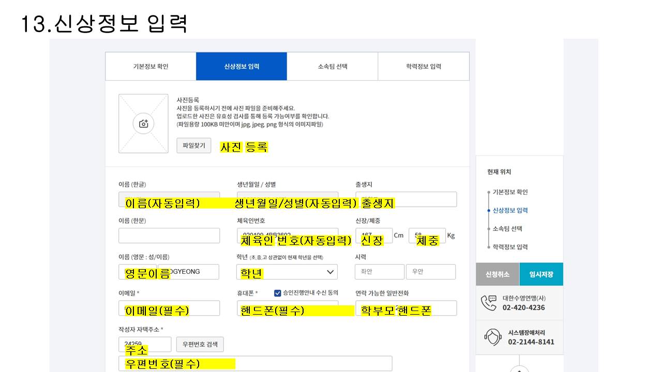
Task: Click the headset icon for 시스템장애처리
Action: point(492,337)
